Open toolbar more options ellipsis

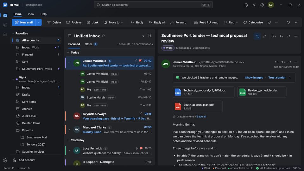[277, 22]
